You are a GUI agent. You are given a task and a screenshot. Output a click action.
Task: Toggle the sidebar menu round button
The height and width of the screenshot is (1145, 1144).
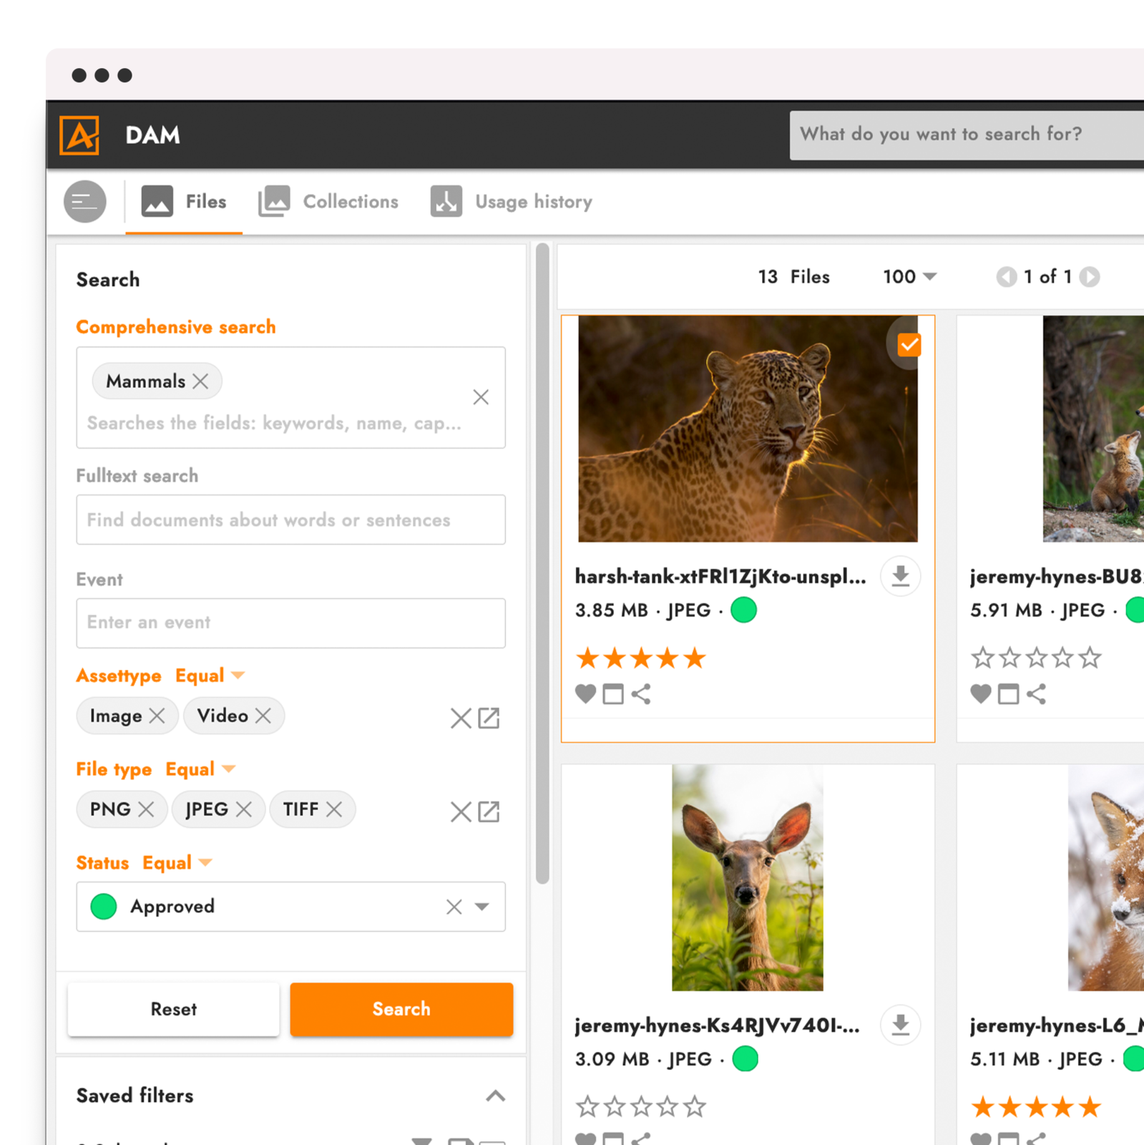coord(84,202)
